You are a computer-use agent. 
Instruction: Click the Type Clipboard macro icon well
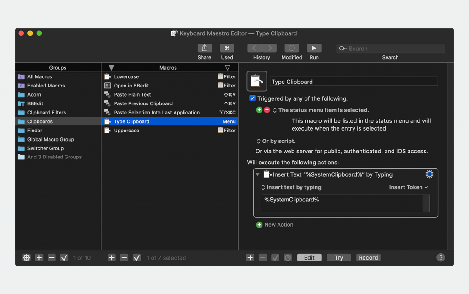pos(256,81)
